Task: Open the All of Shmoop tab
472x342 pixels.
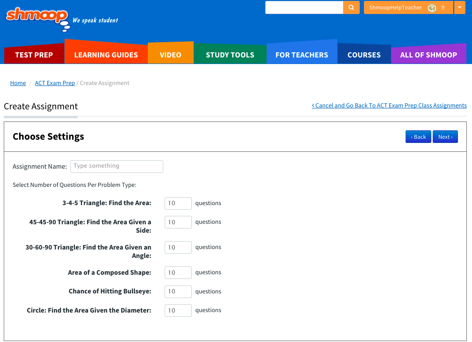Action: (x=428, y=54)
